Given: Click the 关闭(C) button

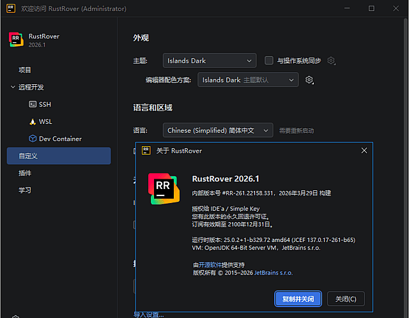Looking at the screenshot, I should coord(346,299).
